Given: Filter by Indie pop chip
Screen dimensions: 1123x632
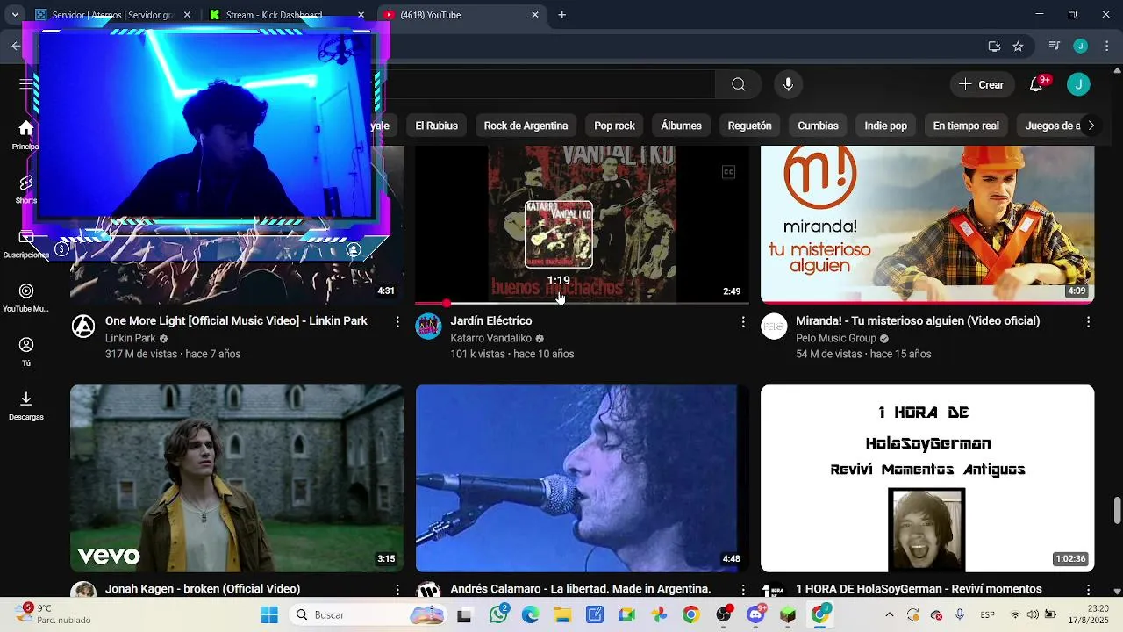Looking at the screenshot, I should coord(885,126).
